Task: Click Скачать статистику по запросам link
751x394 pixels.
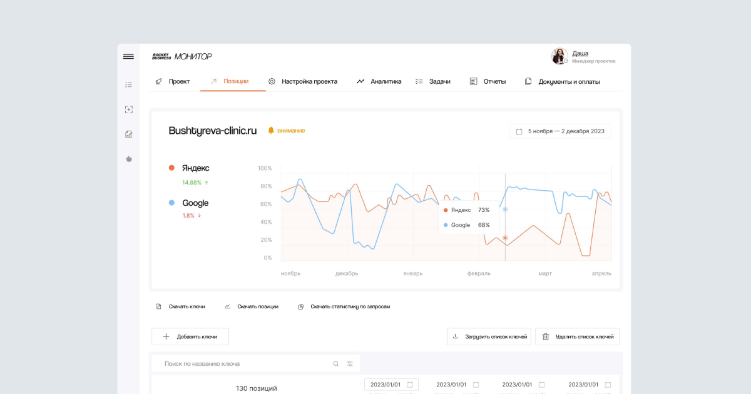Action: tap(350, 306)
